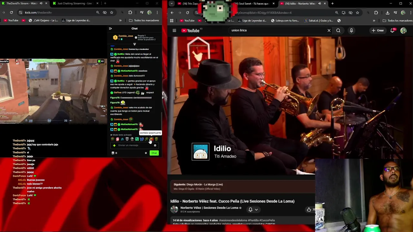The height and width of the screenshot is (232, 413).
Task: Select the zombie-josemuerto emote
Action: click(151, 139)
